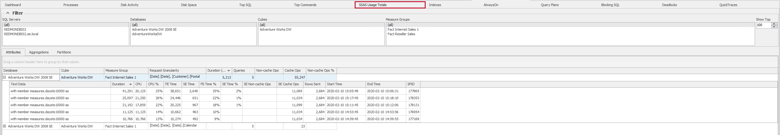Sort by the End Time column header
This screenshot has width=780, height=135.
386,84
